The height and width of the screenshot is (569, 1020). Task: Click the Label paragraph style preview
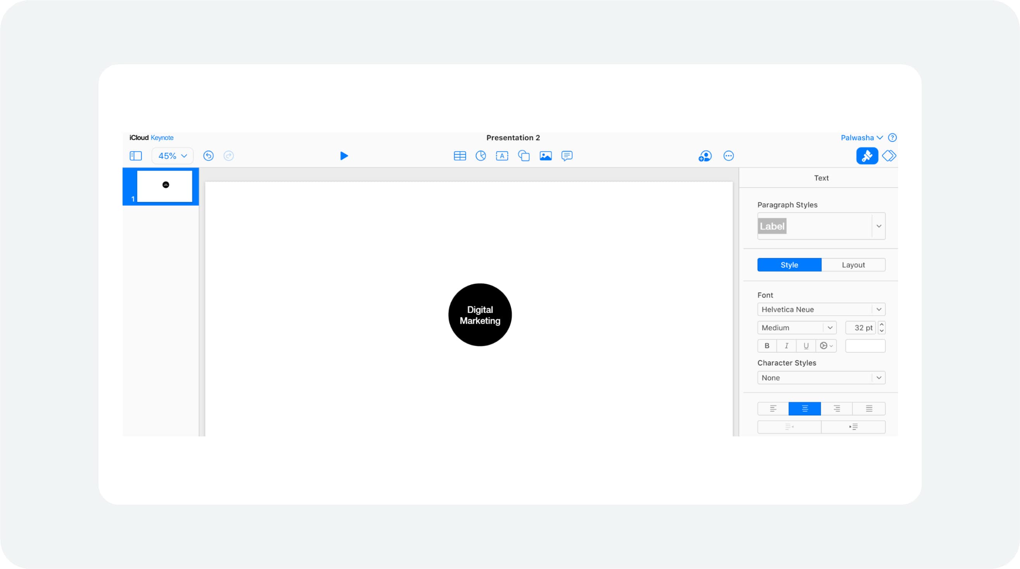tap(772, 226)
